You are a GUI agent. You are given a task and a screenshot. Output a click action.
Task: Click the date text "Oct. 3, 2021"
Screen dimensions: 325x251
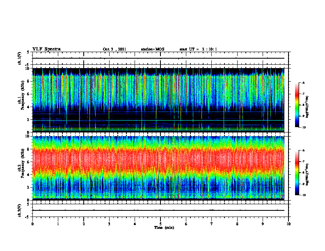tap(114, 49)
